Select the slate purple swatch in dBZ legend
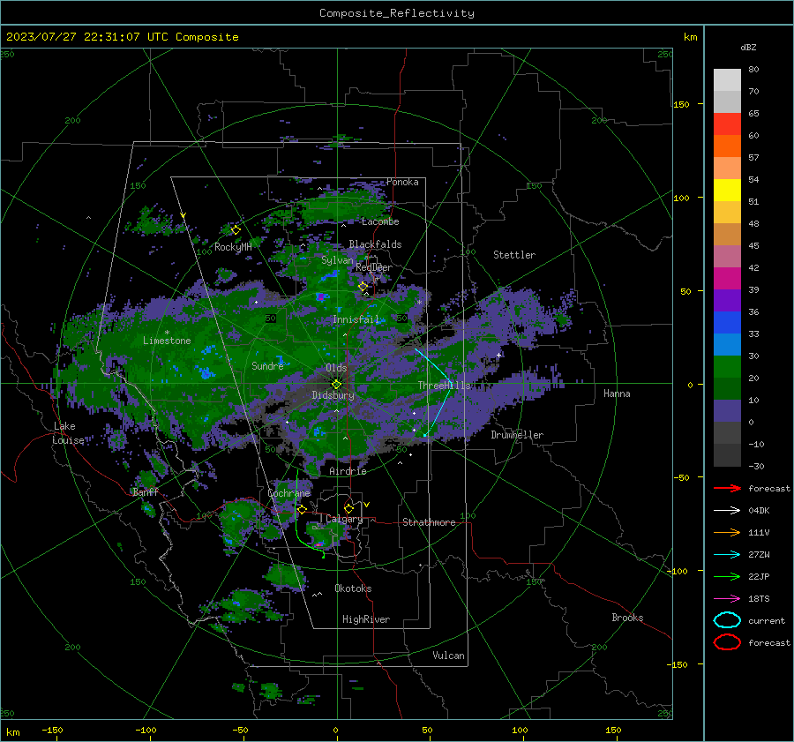The width and height of the screenshot is (794, 742). click(x=727, y=410)
